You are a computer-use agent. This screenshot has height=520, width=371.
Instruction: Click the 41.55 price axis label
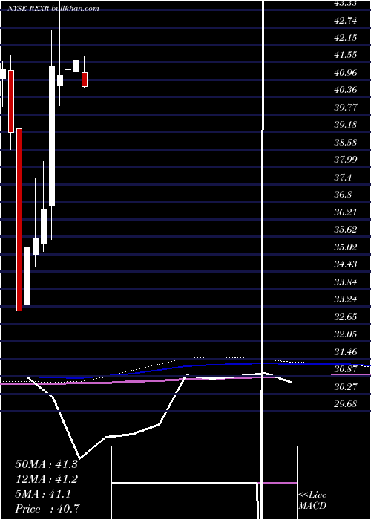coord(346,55)
